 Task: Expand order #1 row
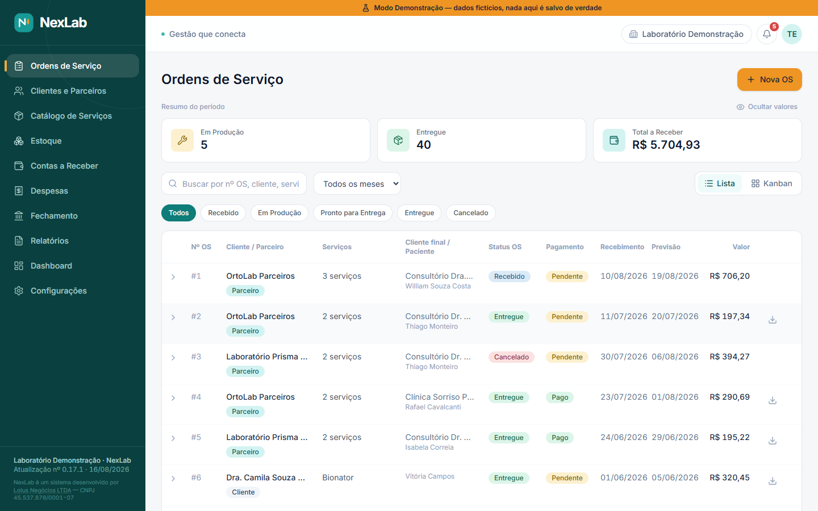[x=173, y=277]
